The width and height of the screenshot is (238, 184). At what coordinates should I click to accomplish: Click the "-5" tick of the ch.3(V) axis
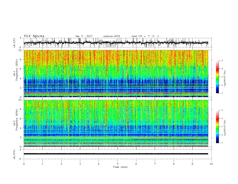click(20, 159)
